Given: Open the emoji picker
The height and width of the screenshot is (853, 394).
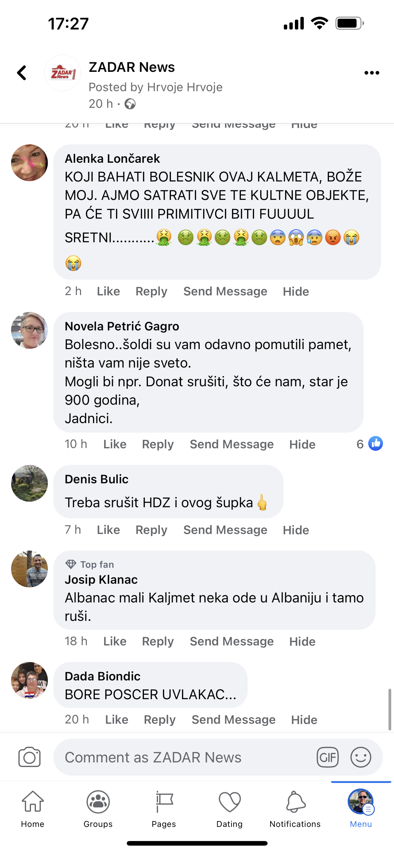Looking at the screenshot, I should click(x=361, y=757).
